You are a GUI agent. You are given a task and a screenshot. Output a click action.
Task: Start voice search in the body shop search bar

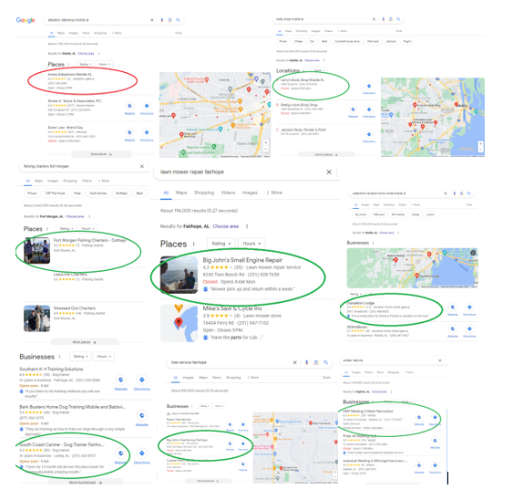point(383,19)
